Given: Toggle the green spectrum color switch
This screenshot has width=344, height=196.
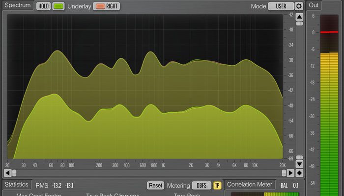Looking at the screenshot, I should (58, 6).
